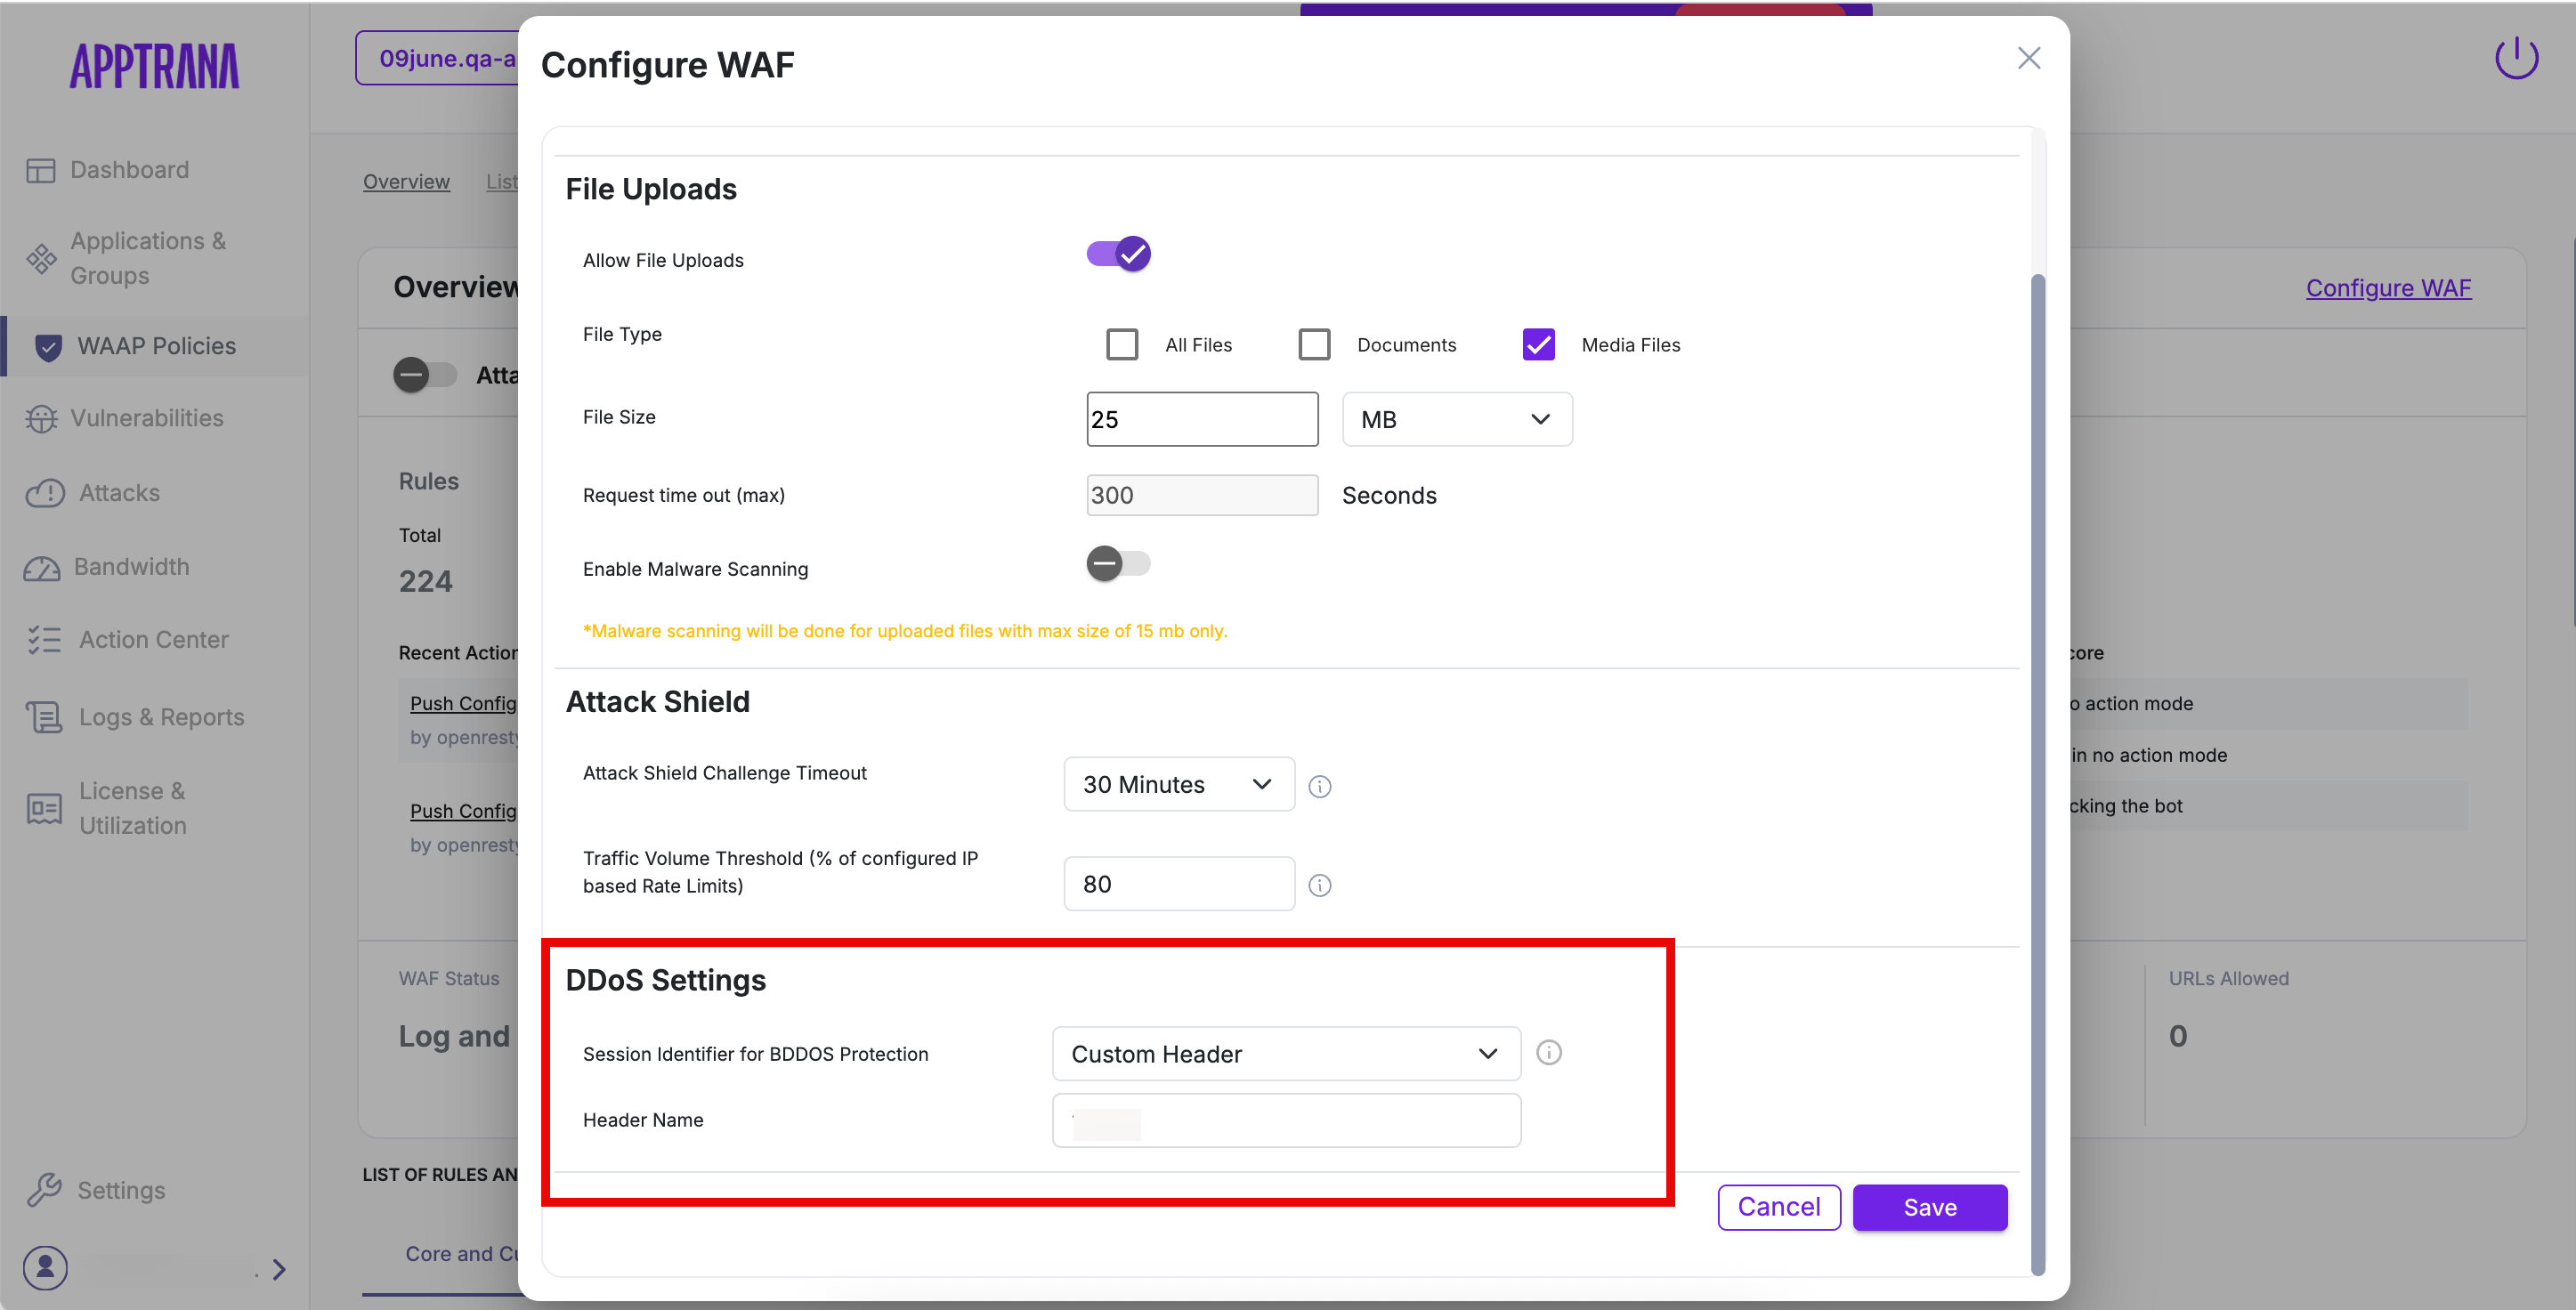2576x1310 pixels.
Task: Click info icon beside Attack Shield Challenge Timeout
Action: pyautogui.click(x=1320, y=786)
